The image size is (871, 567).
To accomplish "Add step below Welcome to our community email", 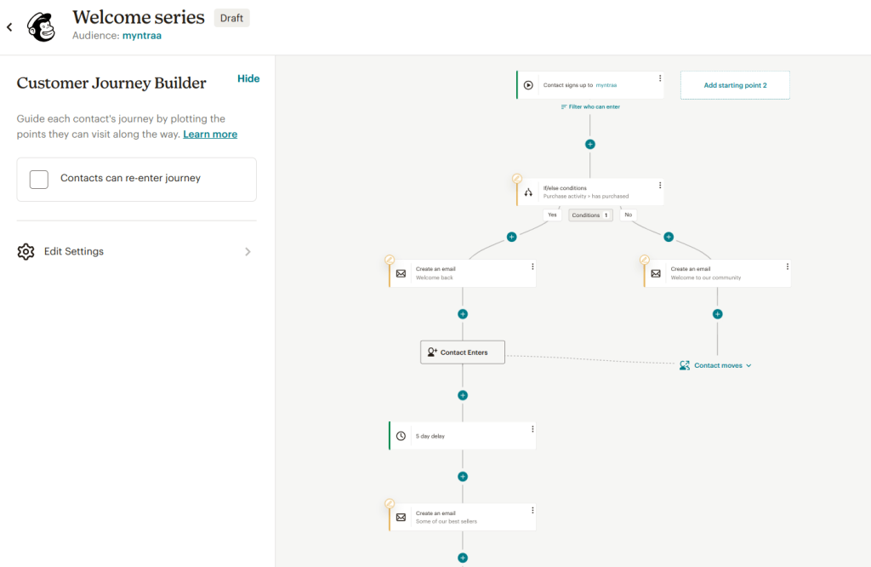I will click(x=718, y=314).
